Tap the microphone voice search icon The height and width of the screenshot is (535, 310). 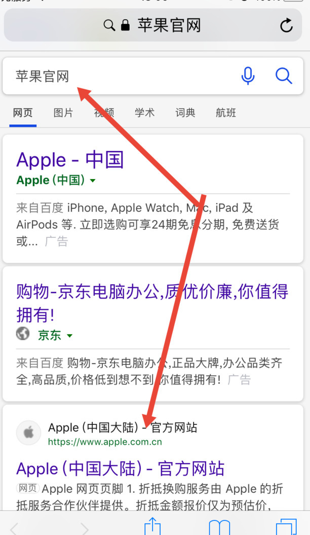[248, 76]
